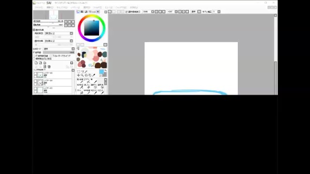Image resolution: width=310 pixels, height=174 pixels.
Task: Click the light blue foreground color swatch
Action: tap(101, 72)
